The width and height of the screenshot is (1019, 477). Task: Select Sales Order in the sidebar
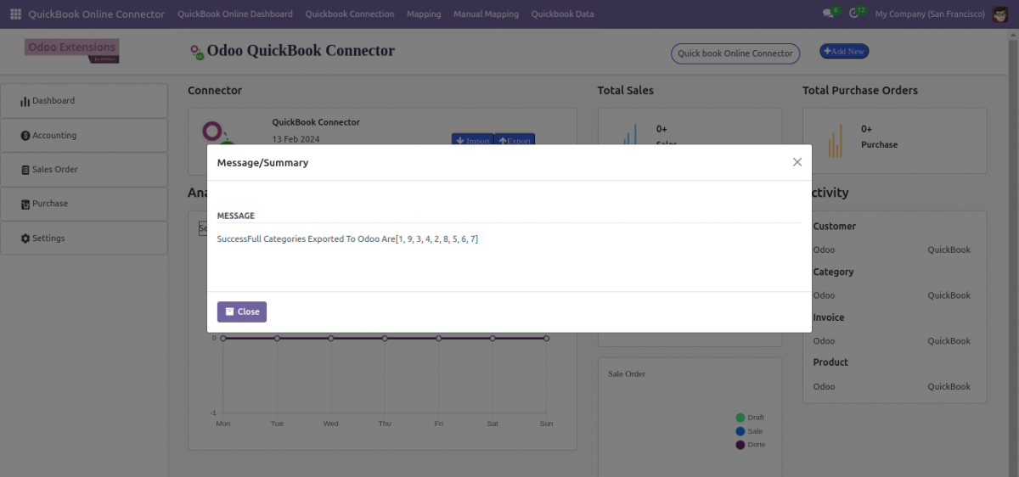click(x=84, y=170)
